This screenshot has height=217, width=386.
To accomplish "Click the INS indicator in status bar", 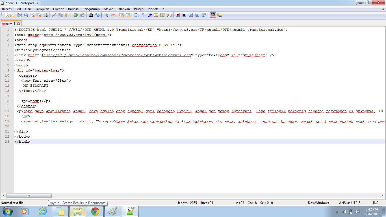I will pyautogui.click(x=375, y=203).
